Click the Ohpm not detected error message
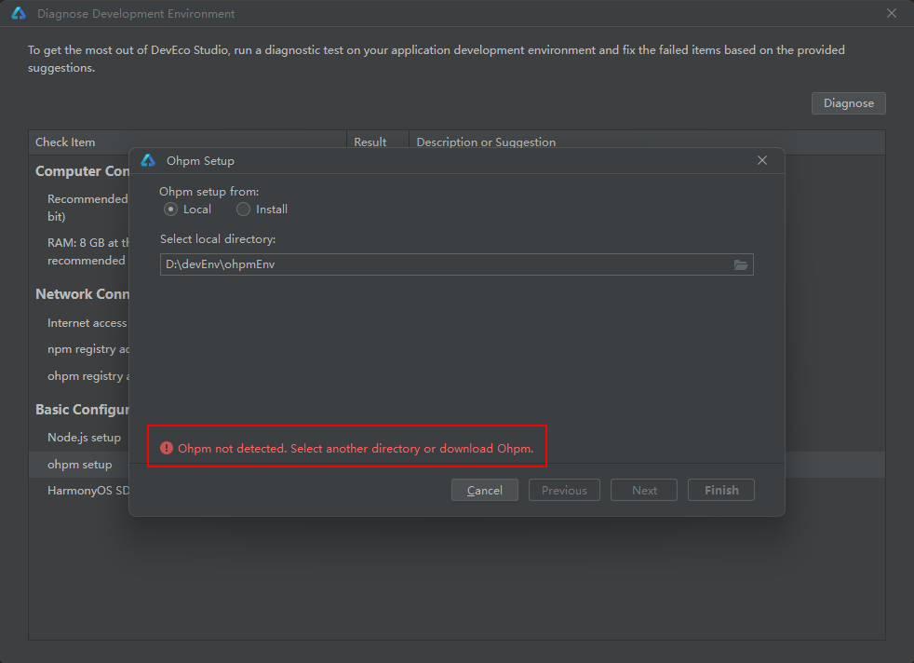914x663 pixels. pos(356,449)
